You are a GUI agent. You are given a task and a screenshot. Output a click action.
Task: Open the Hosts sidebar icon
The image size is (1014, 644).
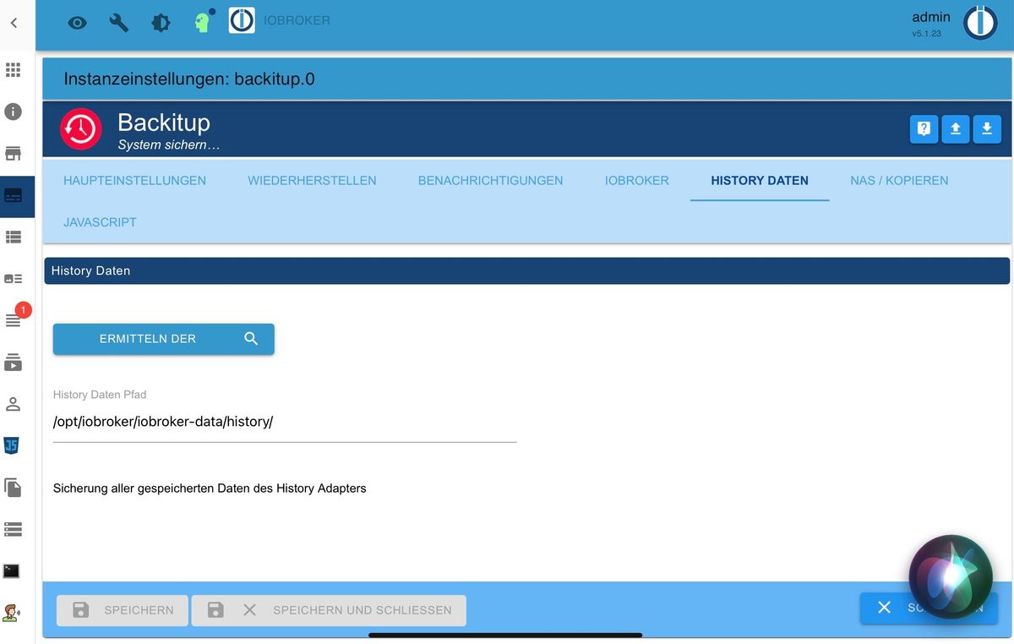(x=14, y=529)
